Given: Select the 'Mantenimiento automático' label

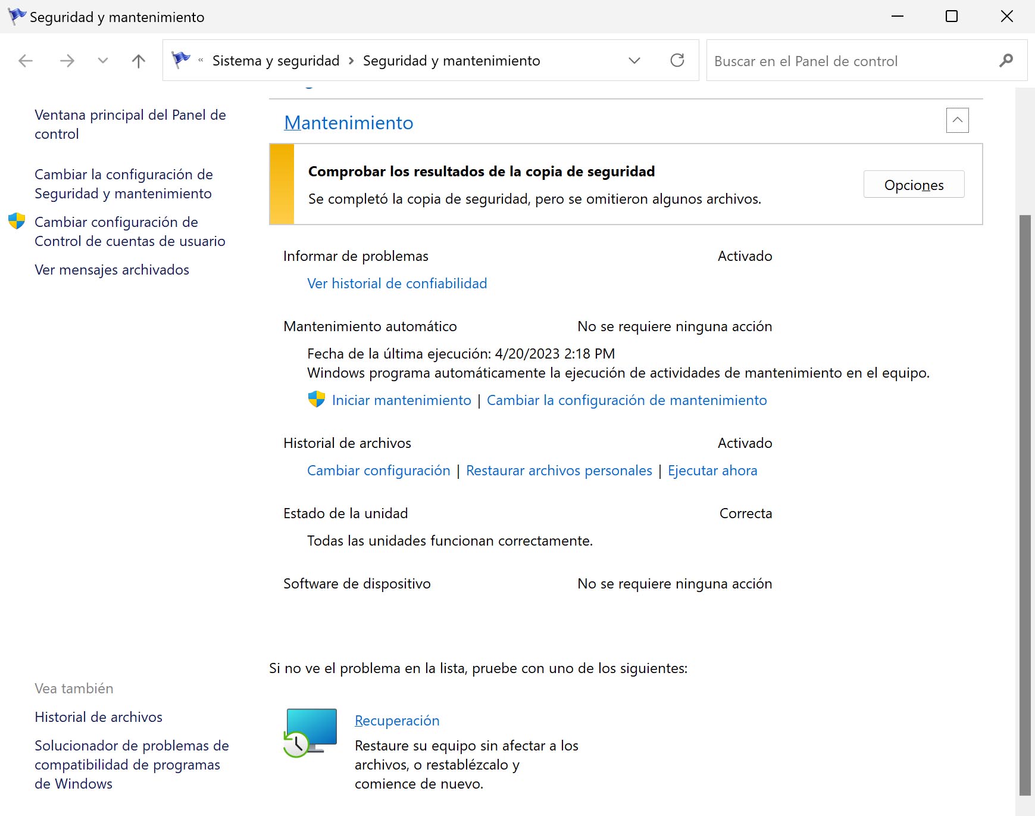Looking at the screenshot, I should pos(370,326).
